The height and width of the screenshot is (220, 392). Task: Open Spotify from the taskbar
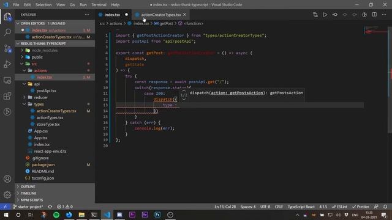56,215
